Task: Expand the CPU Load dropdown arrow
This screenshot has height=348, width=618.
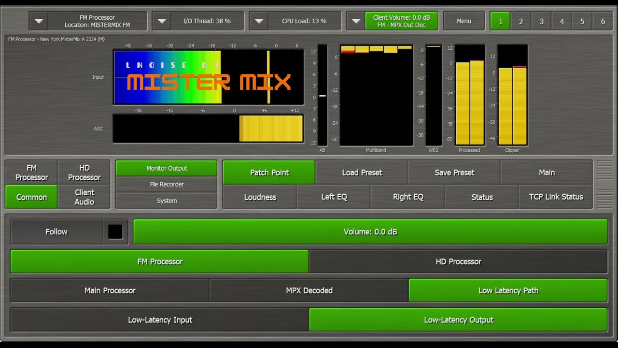Action: pyautogui.click(x=259, y=21)
